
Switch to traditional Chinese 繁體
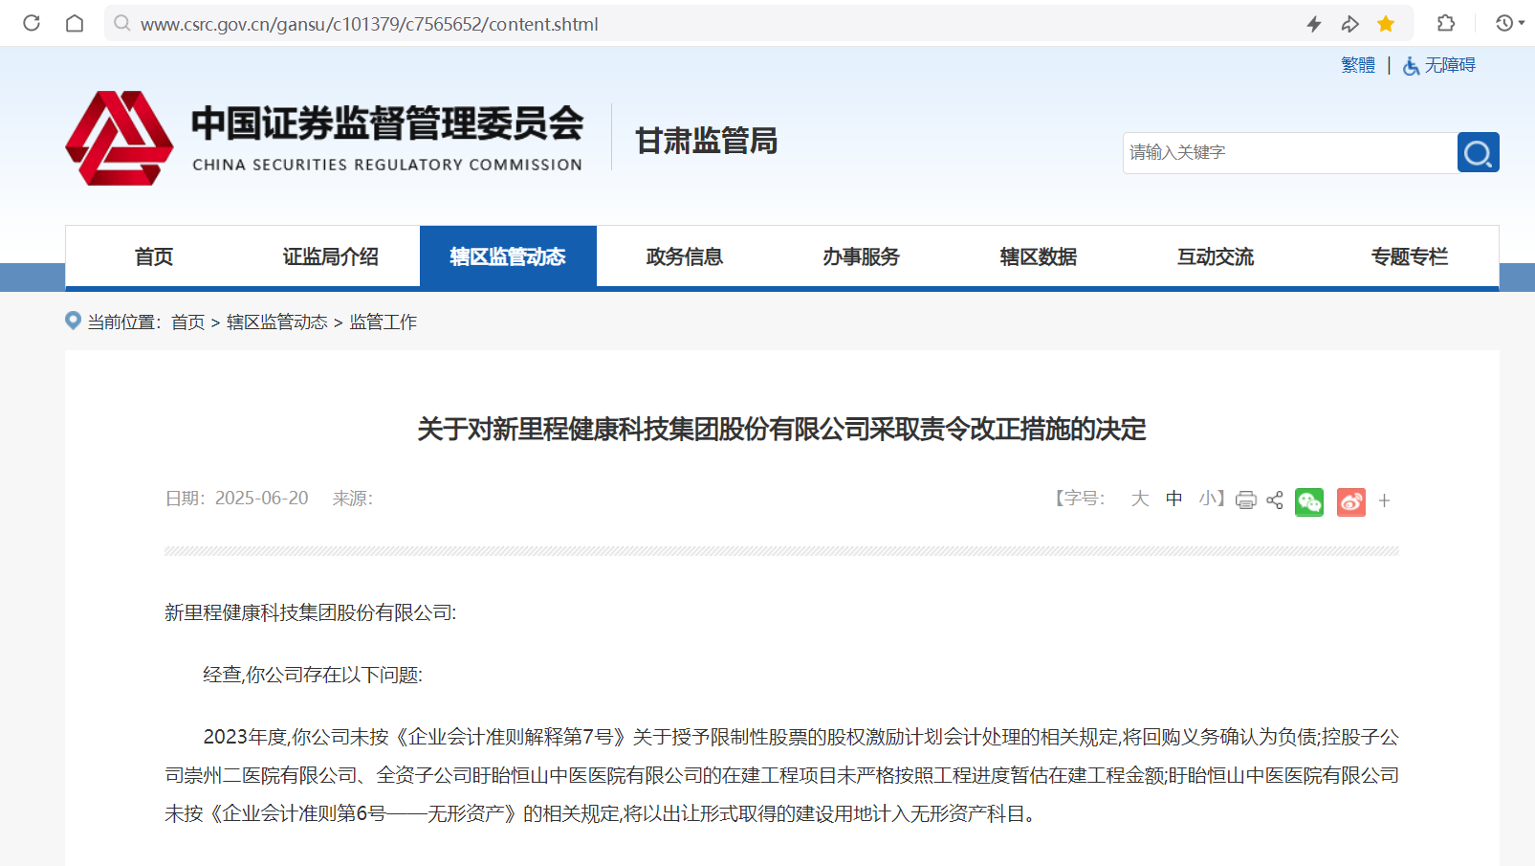1358,65
